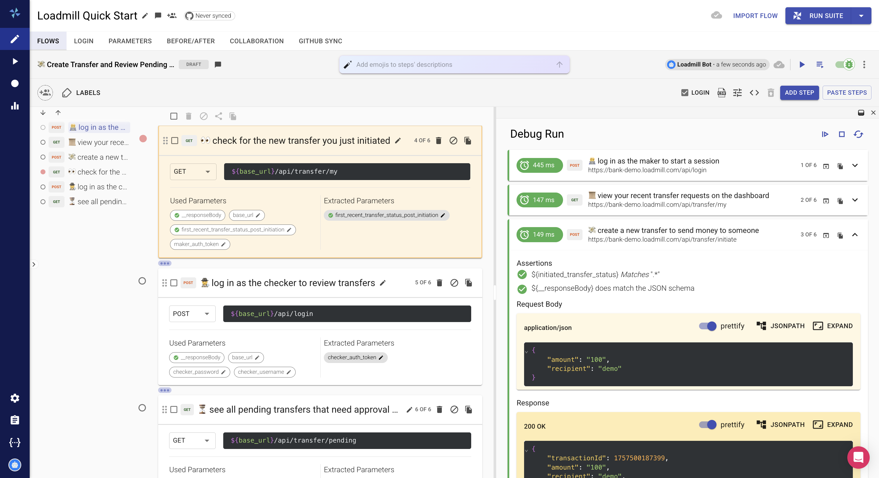Select checkbox for see all pending transfers step
Viewport: 879px width, 478px height.
click(x=174, y=409)
